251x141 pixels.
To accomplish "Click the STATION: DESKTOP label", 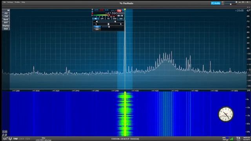I will click(x=125, y=139).
